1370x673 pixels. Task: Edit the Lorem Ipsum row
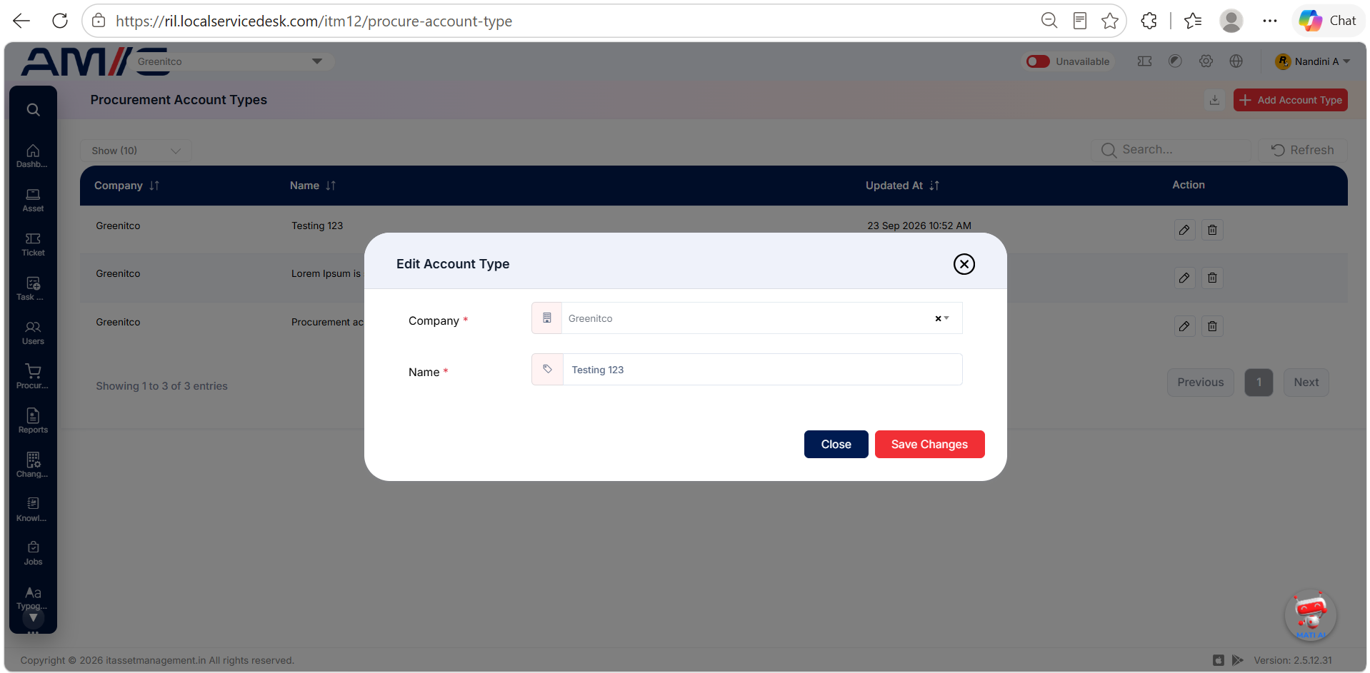(1184, 278)
